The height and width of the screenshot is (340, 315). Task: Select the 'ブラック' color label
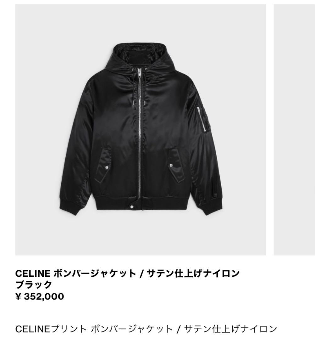[34, 285]
